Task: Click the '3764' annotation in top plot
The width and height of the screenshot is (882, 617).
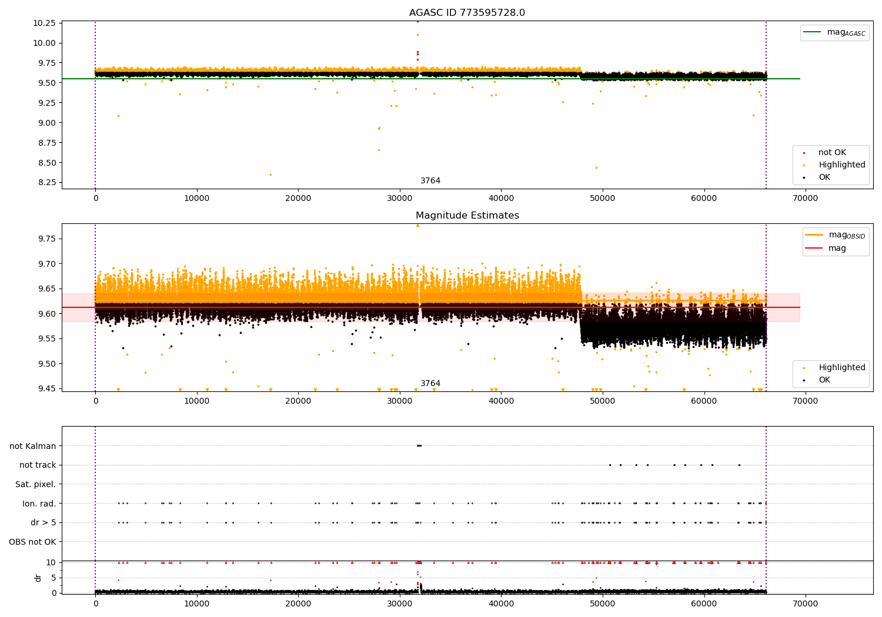Action: coord(430,181)
